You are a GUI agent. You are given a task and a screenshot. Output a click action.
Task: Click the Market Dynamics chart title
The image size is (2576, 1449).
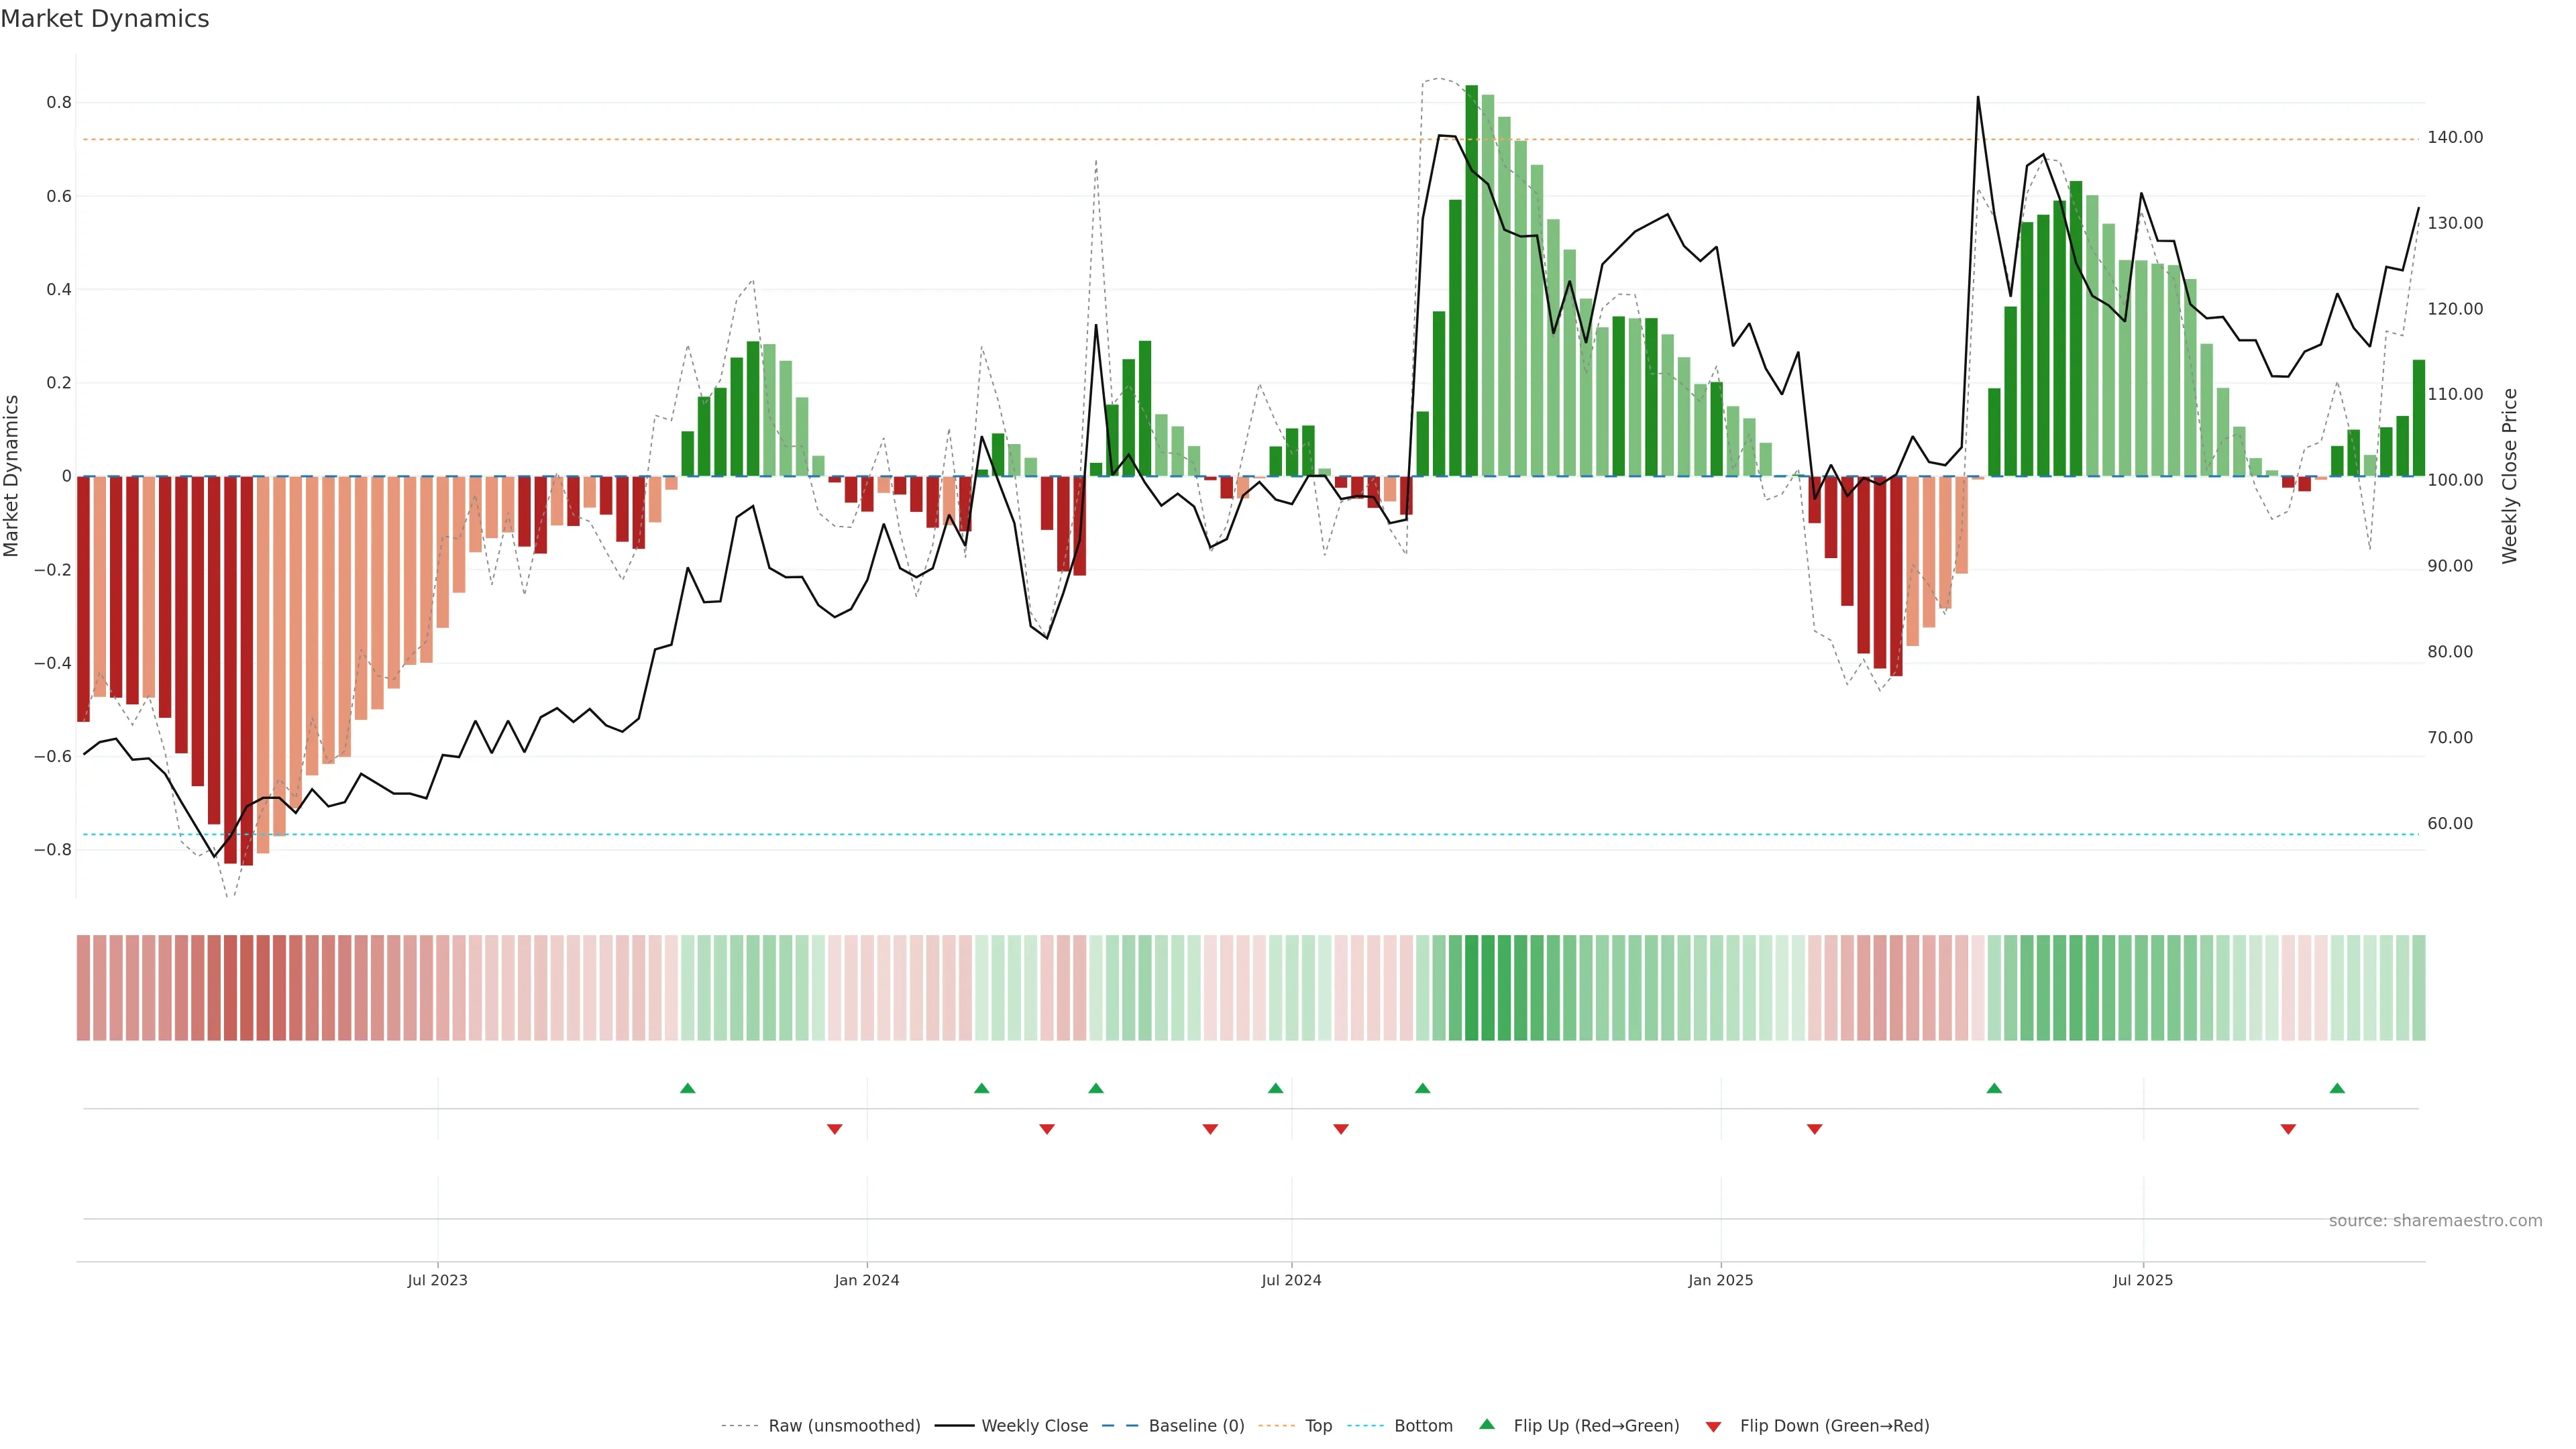[105, 19]
